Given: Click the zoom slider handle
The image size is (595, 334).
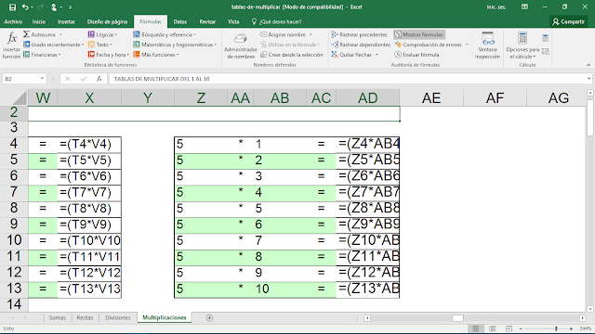Looking at the screenshot, I should pyautogui.click(x=556, y=328).
